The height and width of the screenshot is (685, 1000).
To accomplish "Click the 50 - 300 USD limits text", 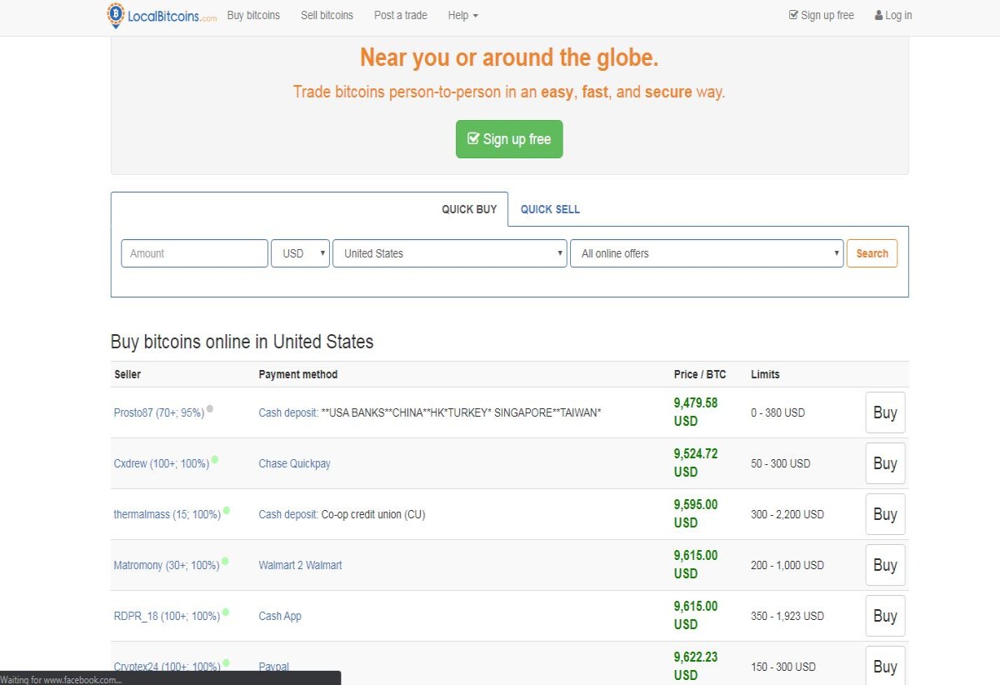I will pos(780,463).
